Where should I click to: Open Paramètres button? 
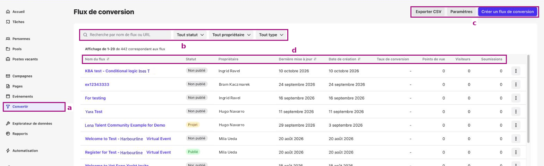coord(461,12)
